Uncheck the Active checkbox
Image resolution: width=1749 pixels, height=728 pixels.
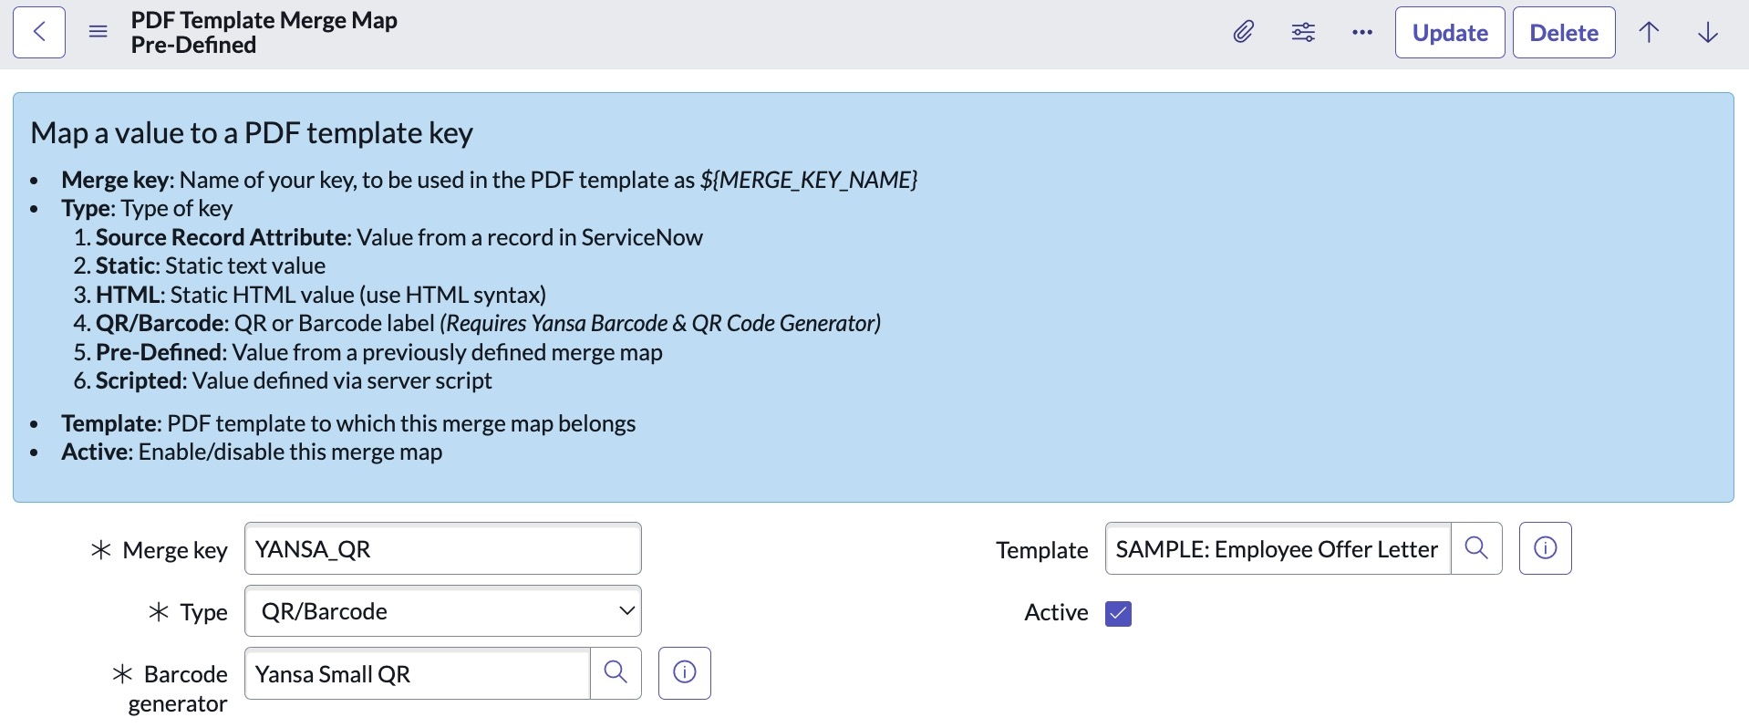pos(1118,613)
